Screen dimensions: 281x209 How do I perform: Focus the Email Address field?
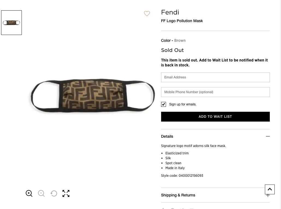coord(215,77)
